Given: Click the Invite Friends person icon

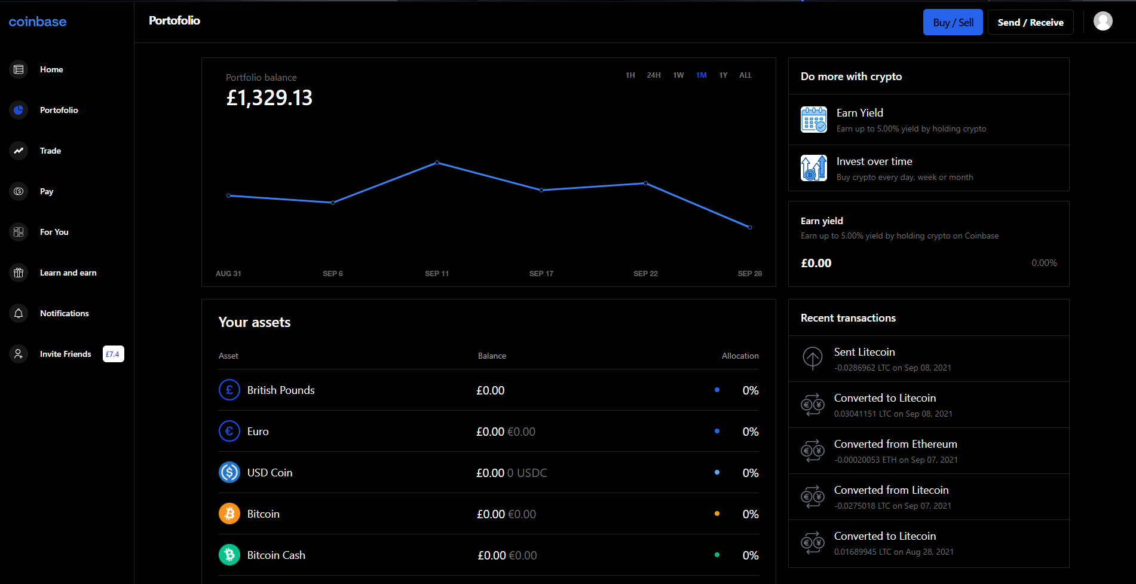Looking at the screenshot, I should coord(19,354).
